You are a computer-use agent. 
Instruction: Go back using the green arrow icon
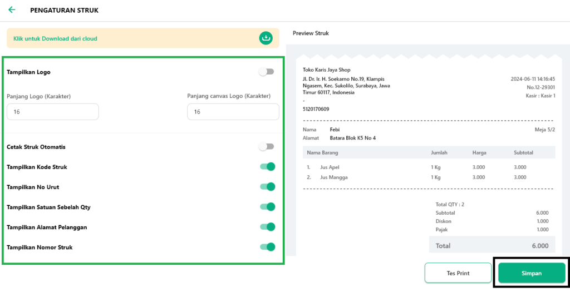pyautogui.click(x=12, y=10)
